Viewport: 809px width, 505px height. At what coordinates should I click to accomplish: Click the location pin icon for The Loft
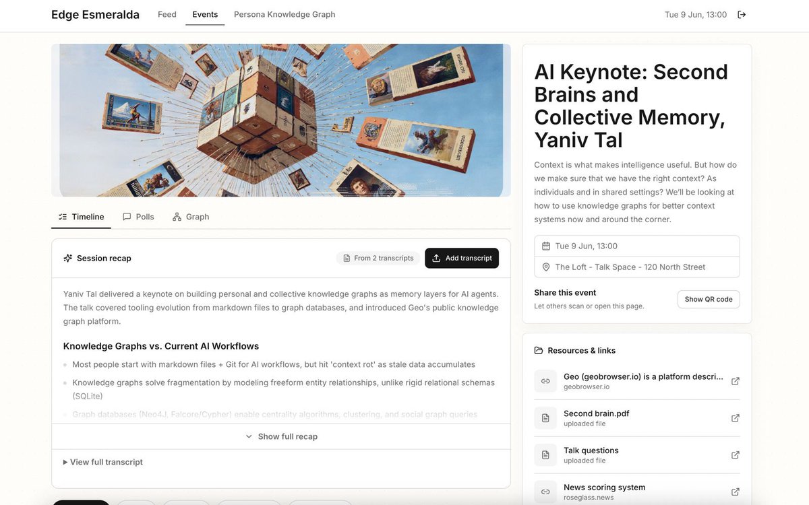pos(546,267)
